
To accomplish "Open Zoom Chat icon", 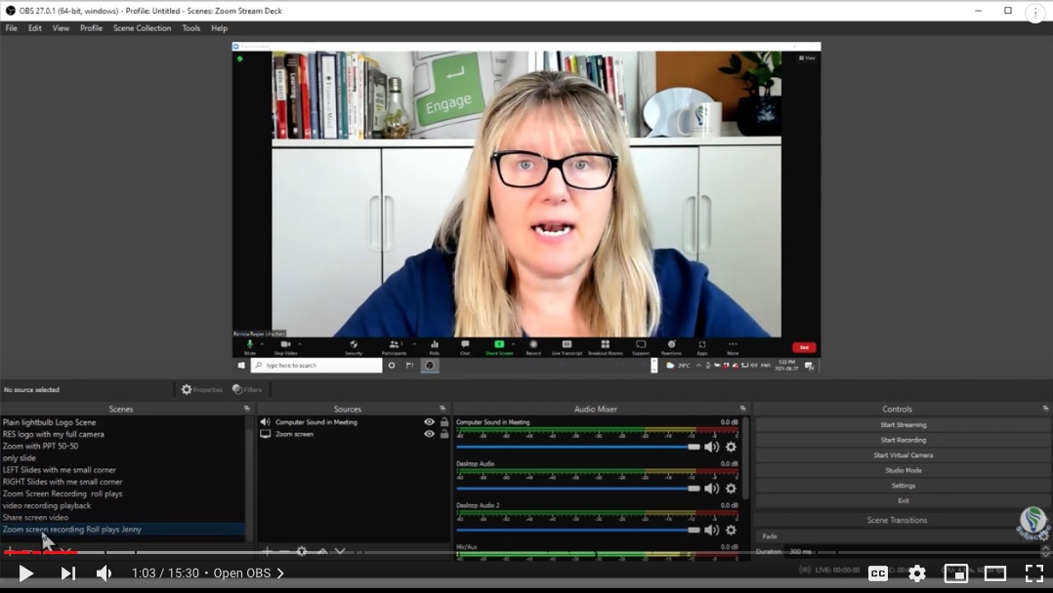I will 465,345.
